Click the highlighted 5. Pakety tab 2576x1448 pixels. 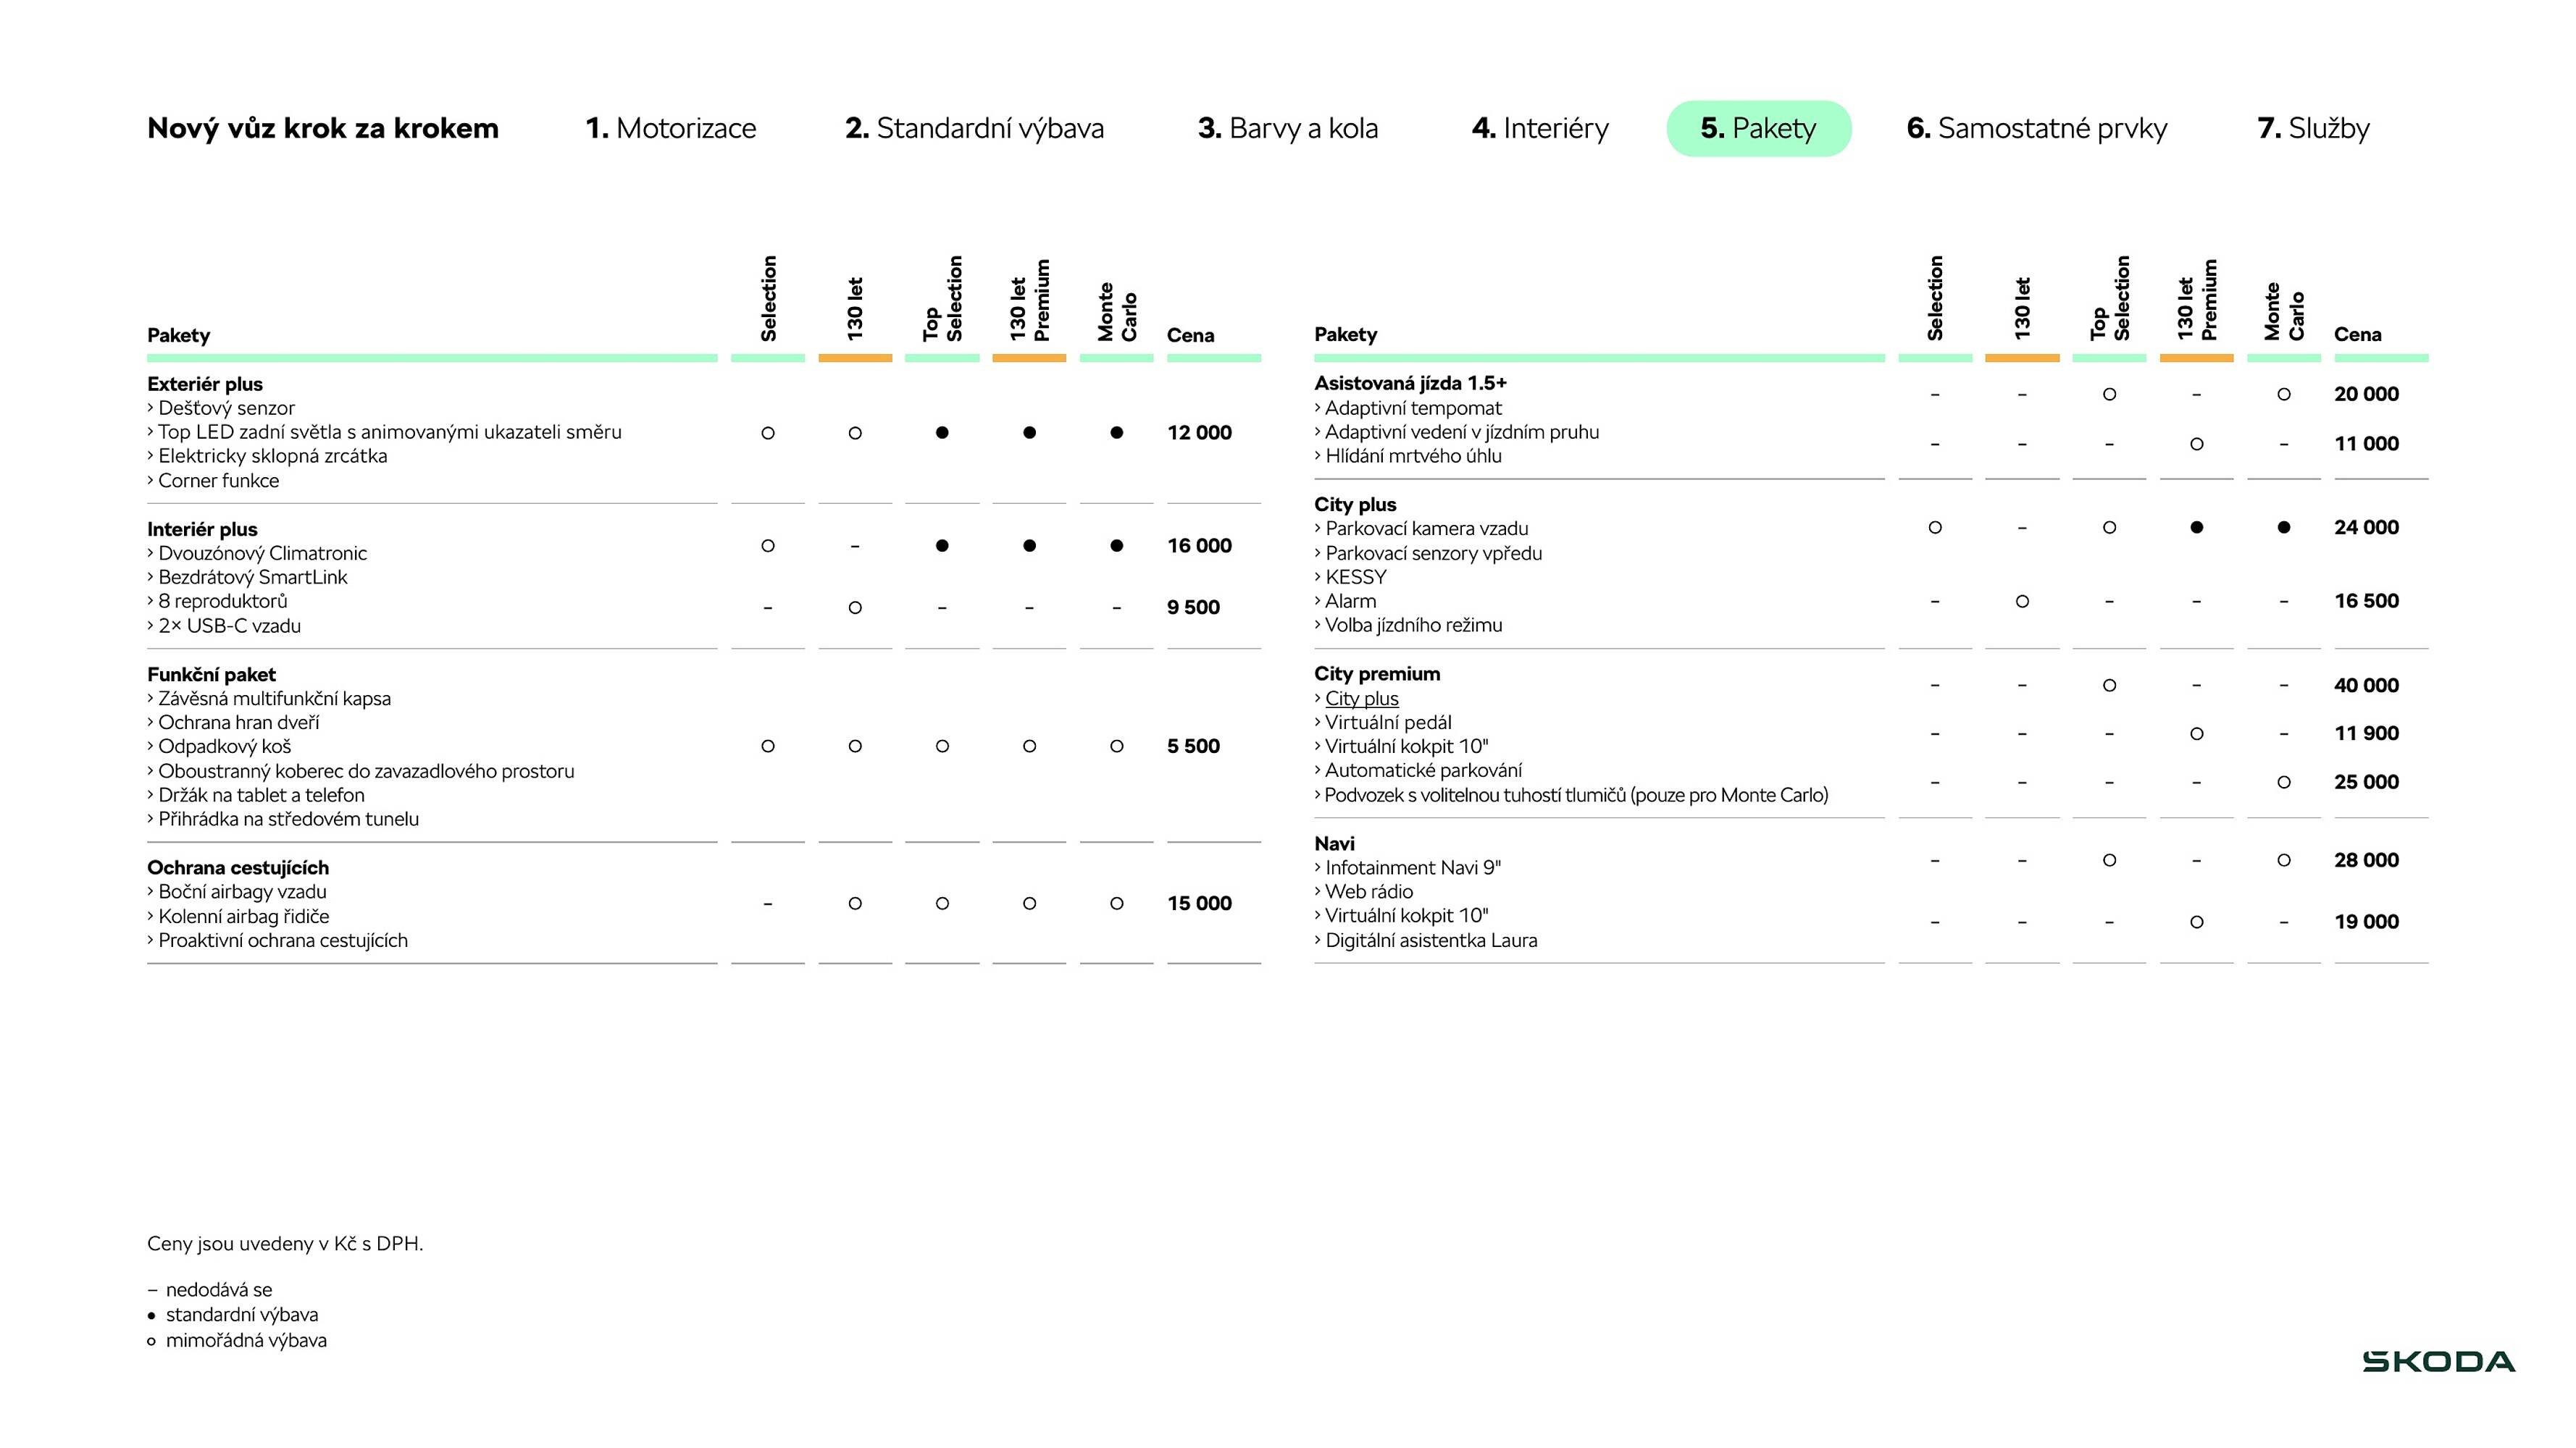click(1758, 128)
